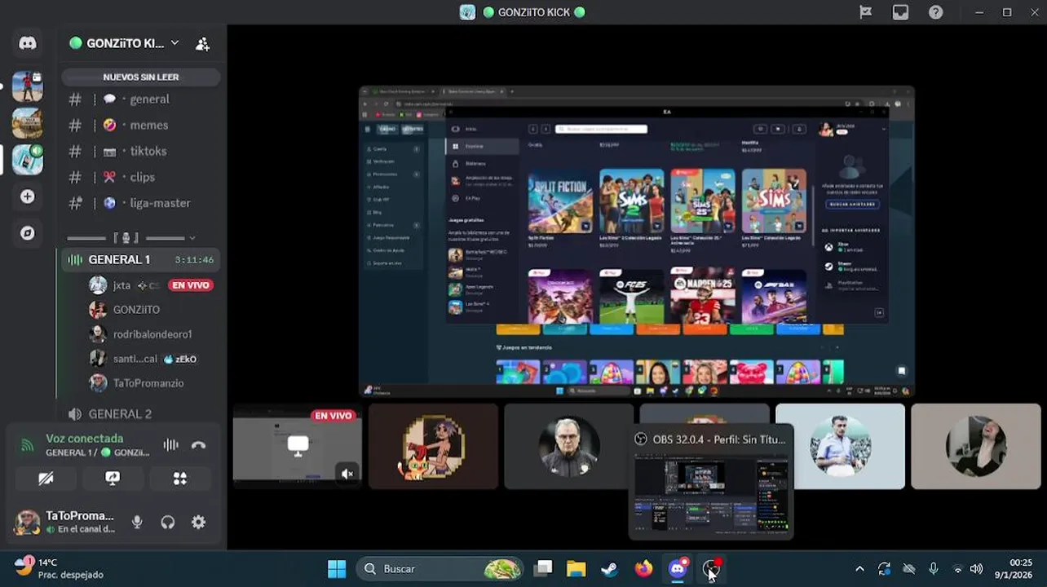Focus the main shared screen stream view
This screenshot has width=1047, height=587.
coord(637,241)
